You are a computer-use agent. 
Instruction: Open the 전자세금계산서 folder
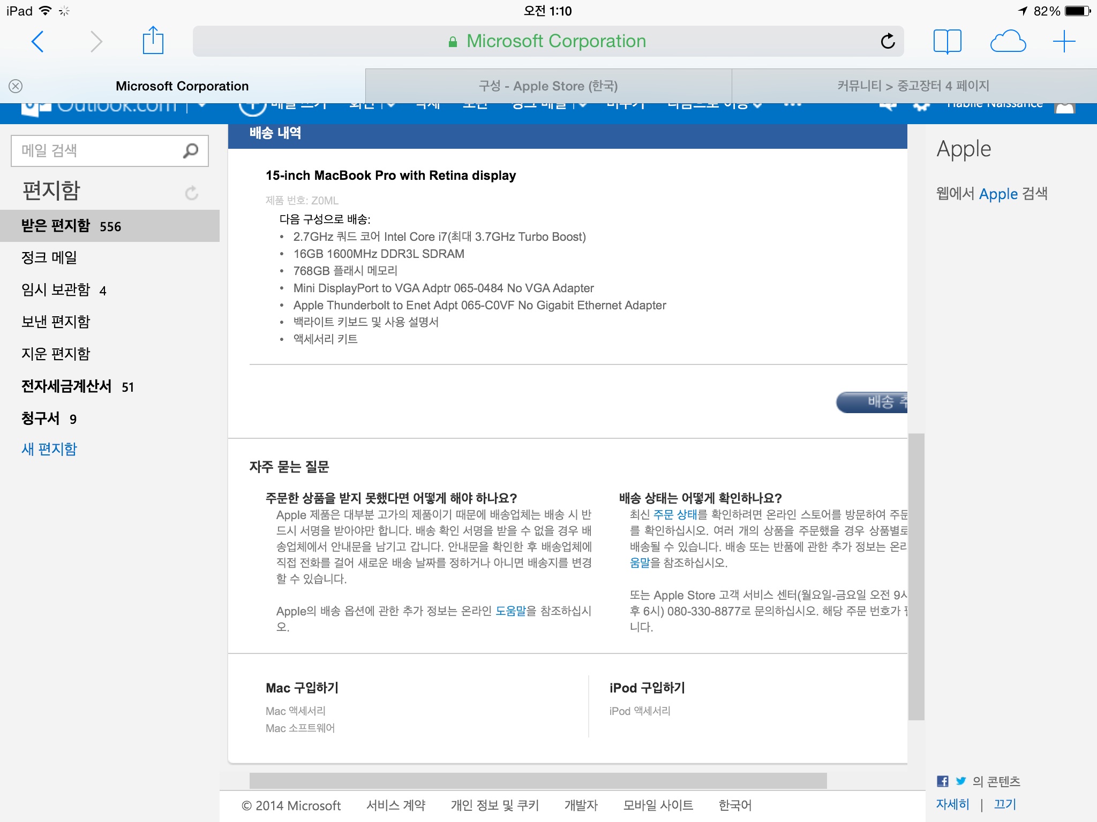tap(66, 386)
